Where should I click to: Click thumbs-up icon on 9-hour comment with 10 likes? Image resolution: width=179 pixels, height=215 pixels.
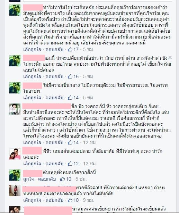coord(70,200)
